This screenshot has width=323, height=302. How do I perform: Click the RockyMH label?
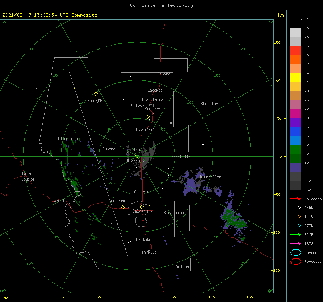tap(95, 101)
